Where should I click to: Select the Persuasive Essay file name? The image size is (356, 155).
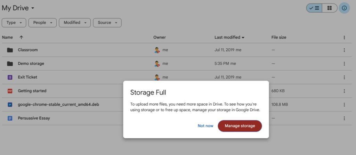(x=34, y=118)
